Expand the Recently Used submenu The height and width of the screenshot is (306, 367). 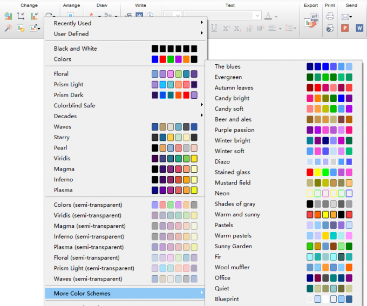(125, 23)
